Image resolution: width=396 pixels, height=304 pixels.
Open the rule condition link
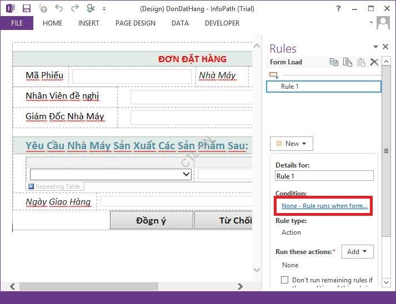coord(324,206)
